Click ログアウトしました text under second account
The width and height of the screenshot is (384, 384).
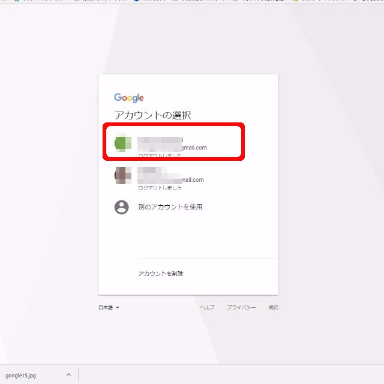pos(160,188)
